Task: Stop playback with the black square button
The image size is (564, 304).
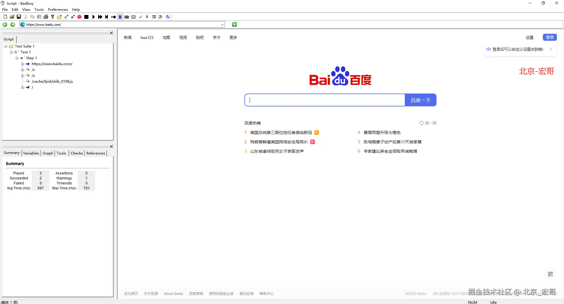Action: click(x=86, y=17)
